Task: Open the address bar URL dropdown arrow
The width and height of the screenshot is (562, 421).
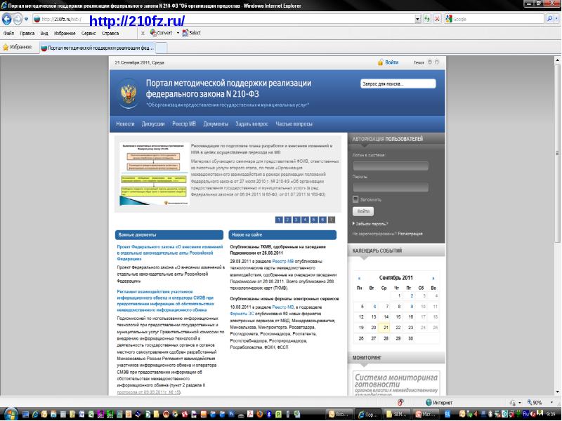Action: click(x=417, y=19)
